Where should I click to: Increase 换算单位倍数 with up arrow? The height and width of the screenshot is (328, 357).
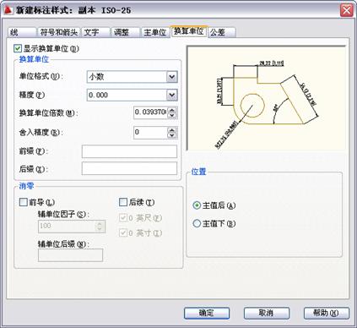172,110
